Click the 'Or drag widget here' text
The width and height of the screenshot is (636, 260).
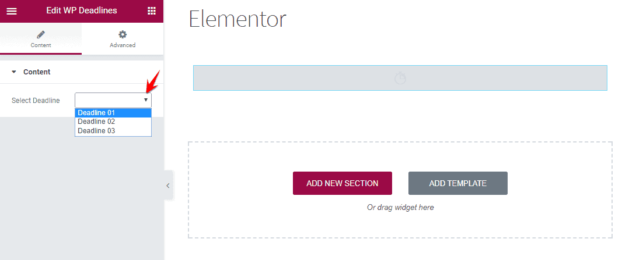click(x=400, y=207)
